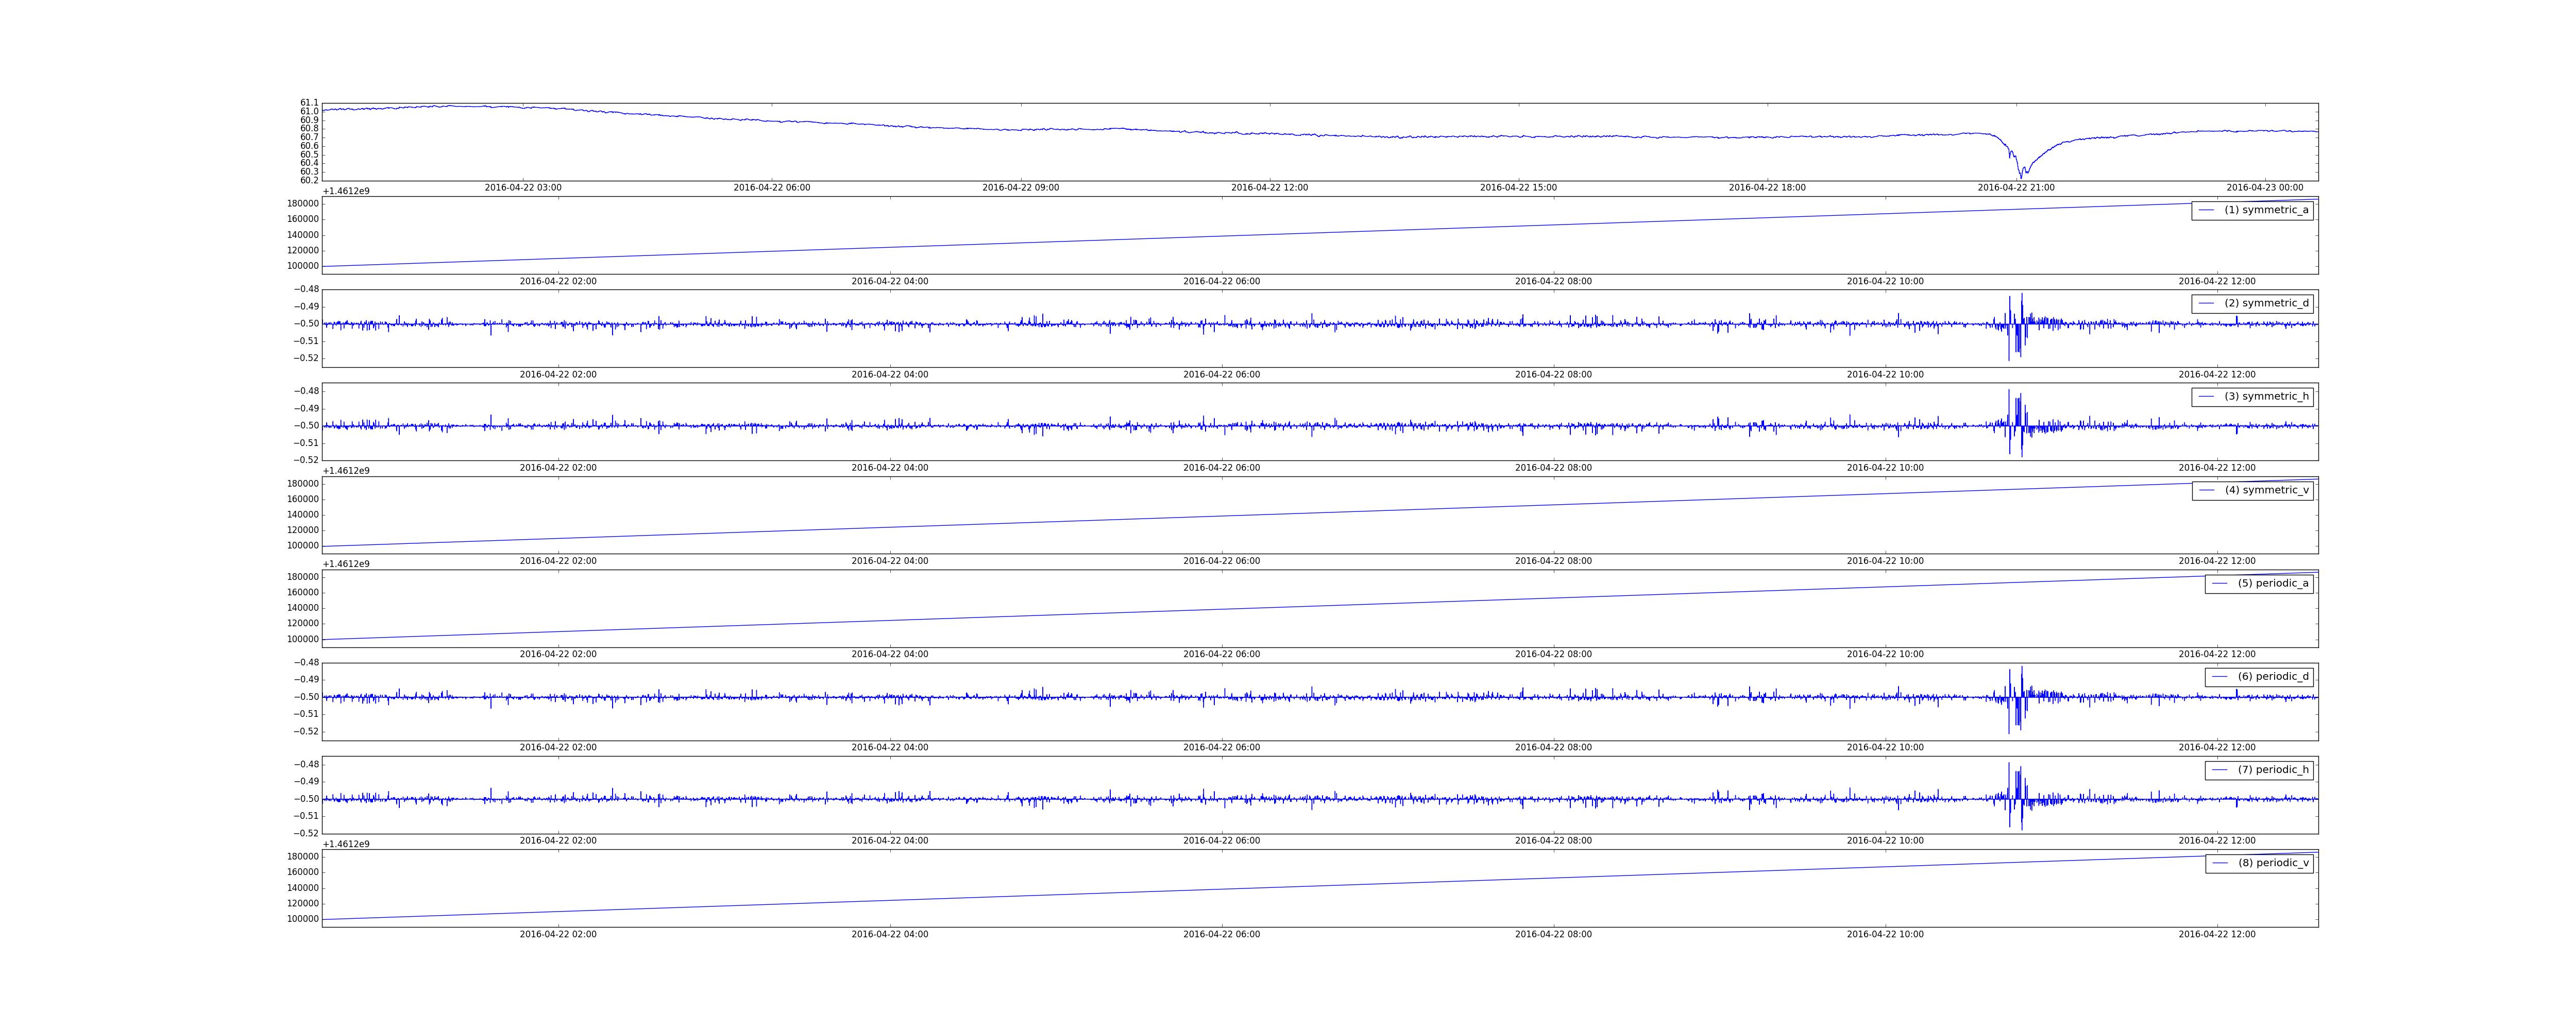Select the 61.1 y-axis tick in top plot
This screenshot has width=2576, height=1030.
click(309, 103)
